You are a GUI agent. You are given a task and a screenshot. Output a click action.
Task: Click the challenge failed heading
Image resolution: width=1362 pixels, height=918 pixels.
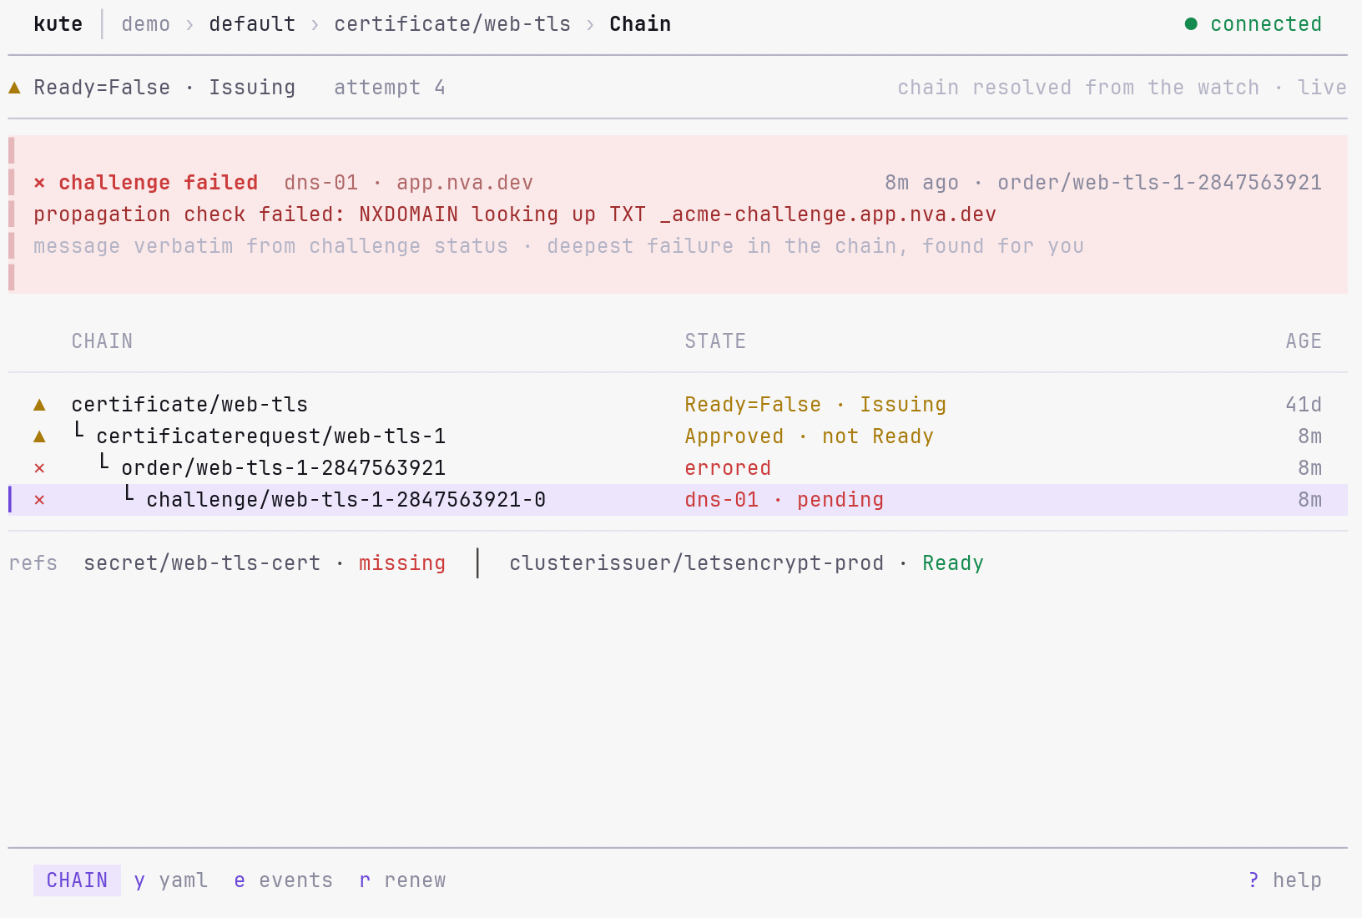(159, 183)
